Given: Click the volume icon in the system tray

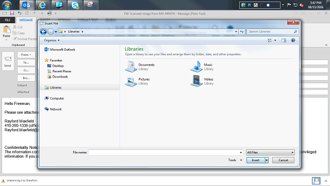Looking at the screenshot, I should click(x=302, y=5).
